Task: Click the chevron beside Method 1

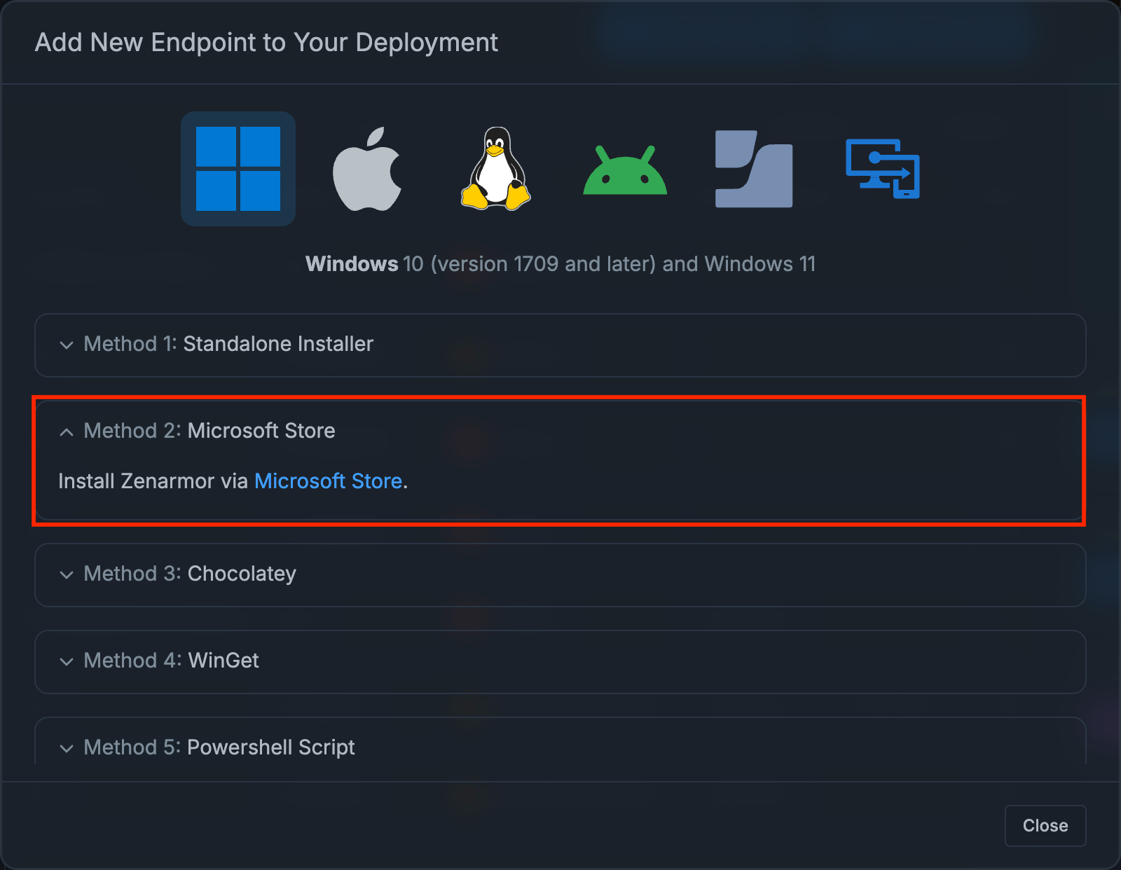Action: point(67,345)
